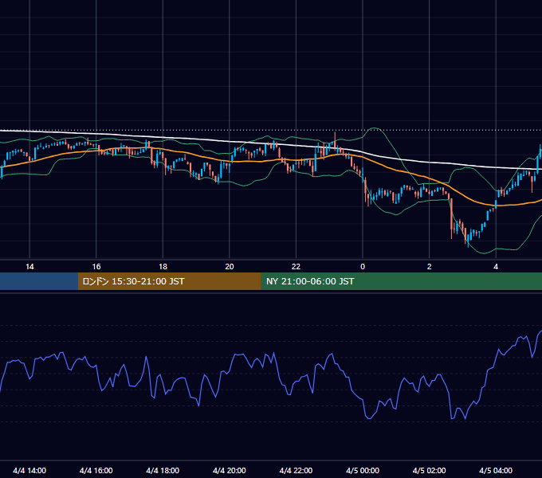Click the 0 hour label on the time axis

363,267
